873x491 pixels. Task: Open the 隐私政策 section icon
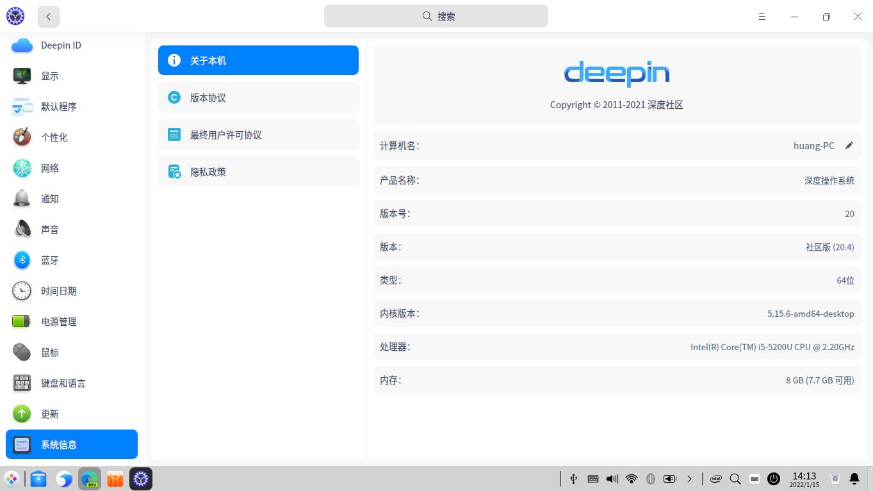(x=174, y=172)
